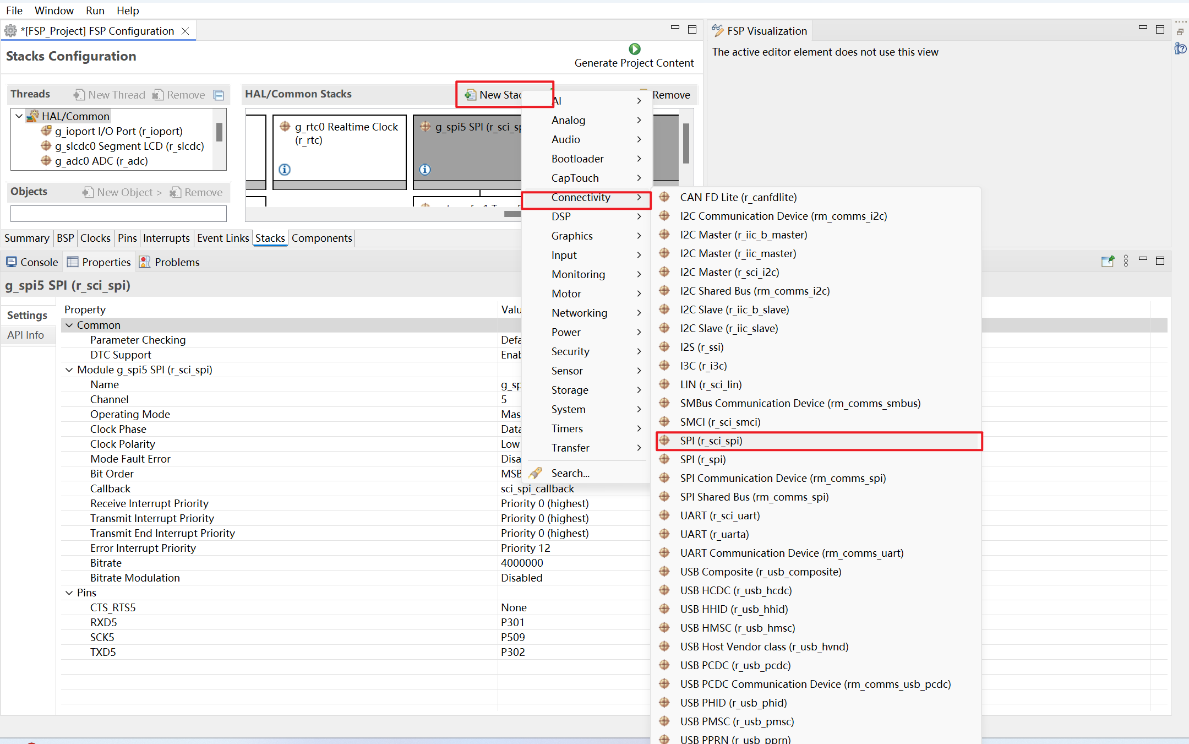Click Remove in HAL/Common Stacks header
The width and height of the screenshot is (1189, 744).
670,95
